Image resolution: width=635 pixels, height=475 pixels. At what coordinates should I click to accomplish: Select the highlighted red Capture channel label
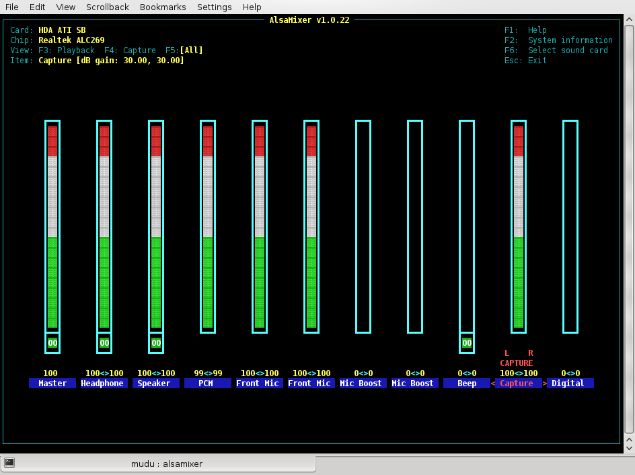517,383
